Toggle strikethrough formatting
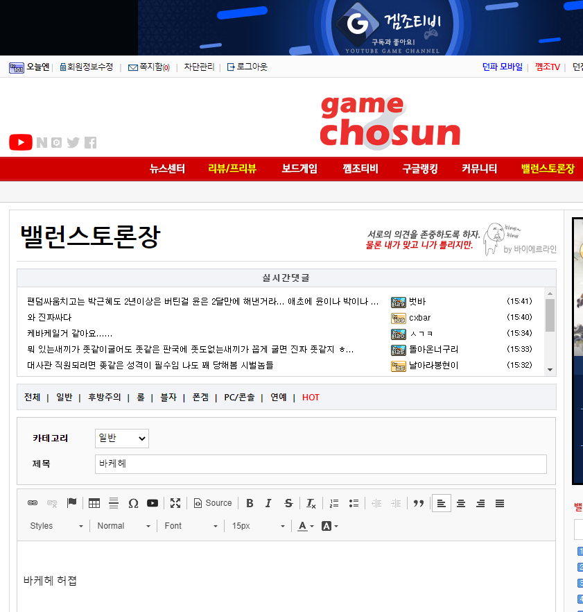This screenshot has height=612, width=583. (288, 503)
